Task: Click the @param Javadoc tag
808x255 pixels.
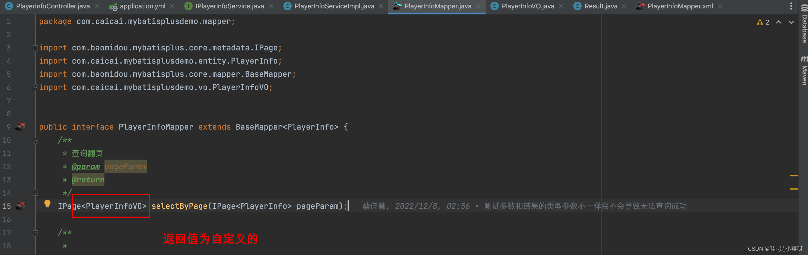Action: pyautogui.click(x=86, y=166)
